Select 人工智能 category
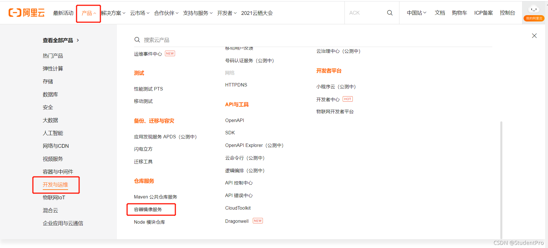 click(53, 133)
